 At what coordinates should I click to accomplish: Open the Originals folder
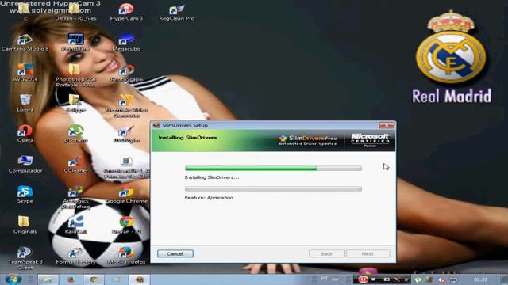[x=25, y=225]
